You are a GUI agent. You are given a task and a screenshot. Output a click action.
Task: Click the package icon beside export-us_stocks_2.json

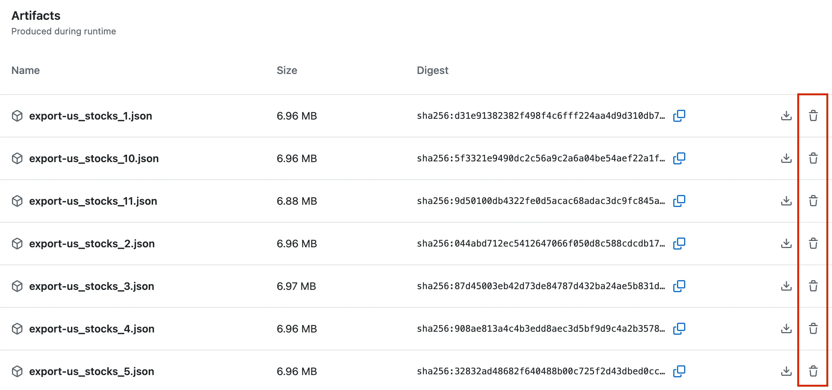click(17, 244)
